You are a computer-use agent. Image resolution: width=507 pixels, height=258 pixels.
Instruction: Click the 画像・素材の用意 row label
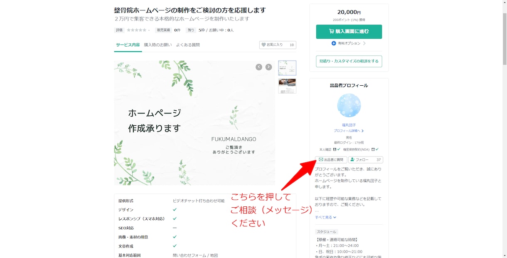pyautogui.click(x=133, y=237)
